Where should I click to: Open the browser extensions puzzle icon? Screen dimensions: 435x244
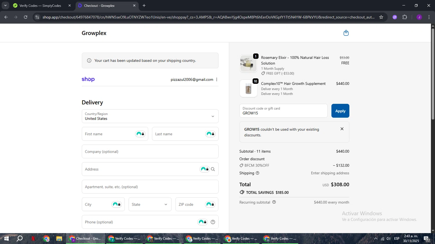(405, 17)
